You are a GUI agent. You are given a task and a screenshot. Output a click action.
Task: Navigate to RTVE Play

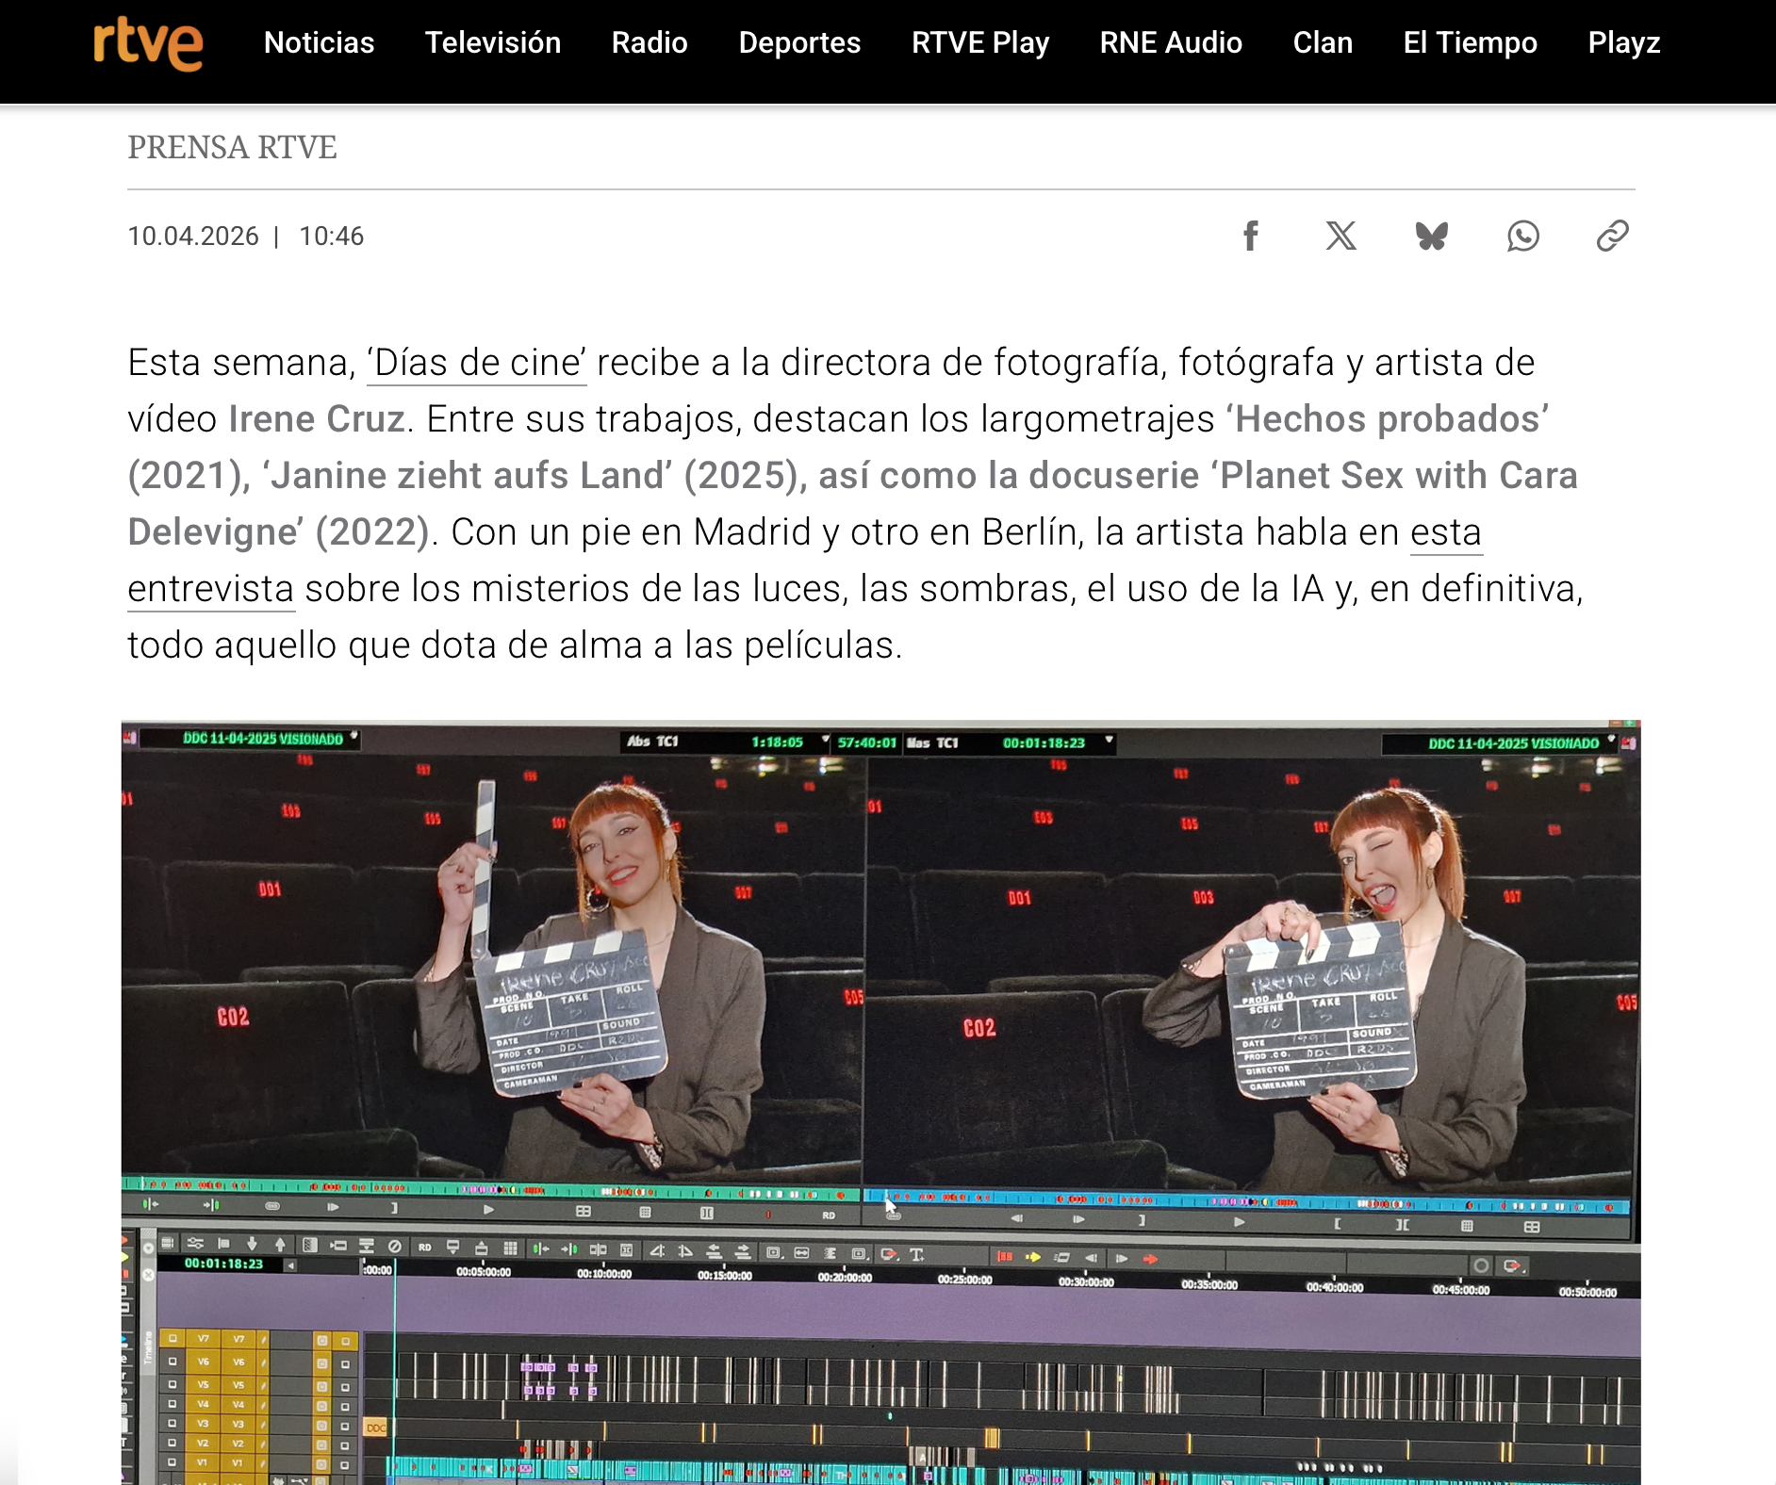point(980,42)
